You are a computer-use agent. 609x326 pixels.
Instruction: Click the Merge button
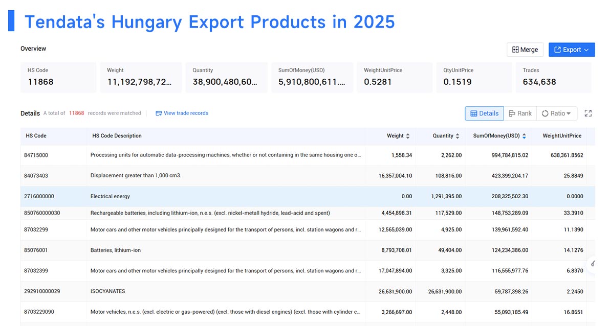(525, 50)
